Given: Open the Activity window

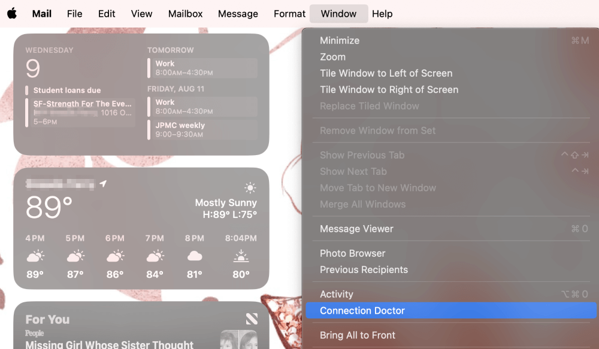Looking at the screenshot, I should (x=451, y=294).
